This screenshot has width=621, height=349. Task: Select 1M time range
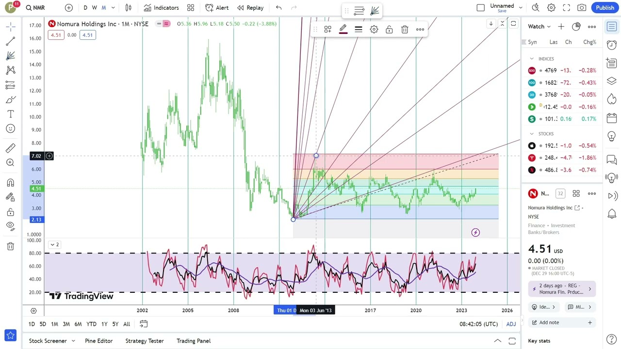54,324
